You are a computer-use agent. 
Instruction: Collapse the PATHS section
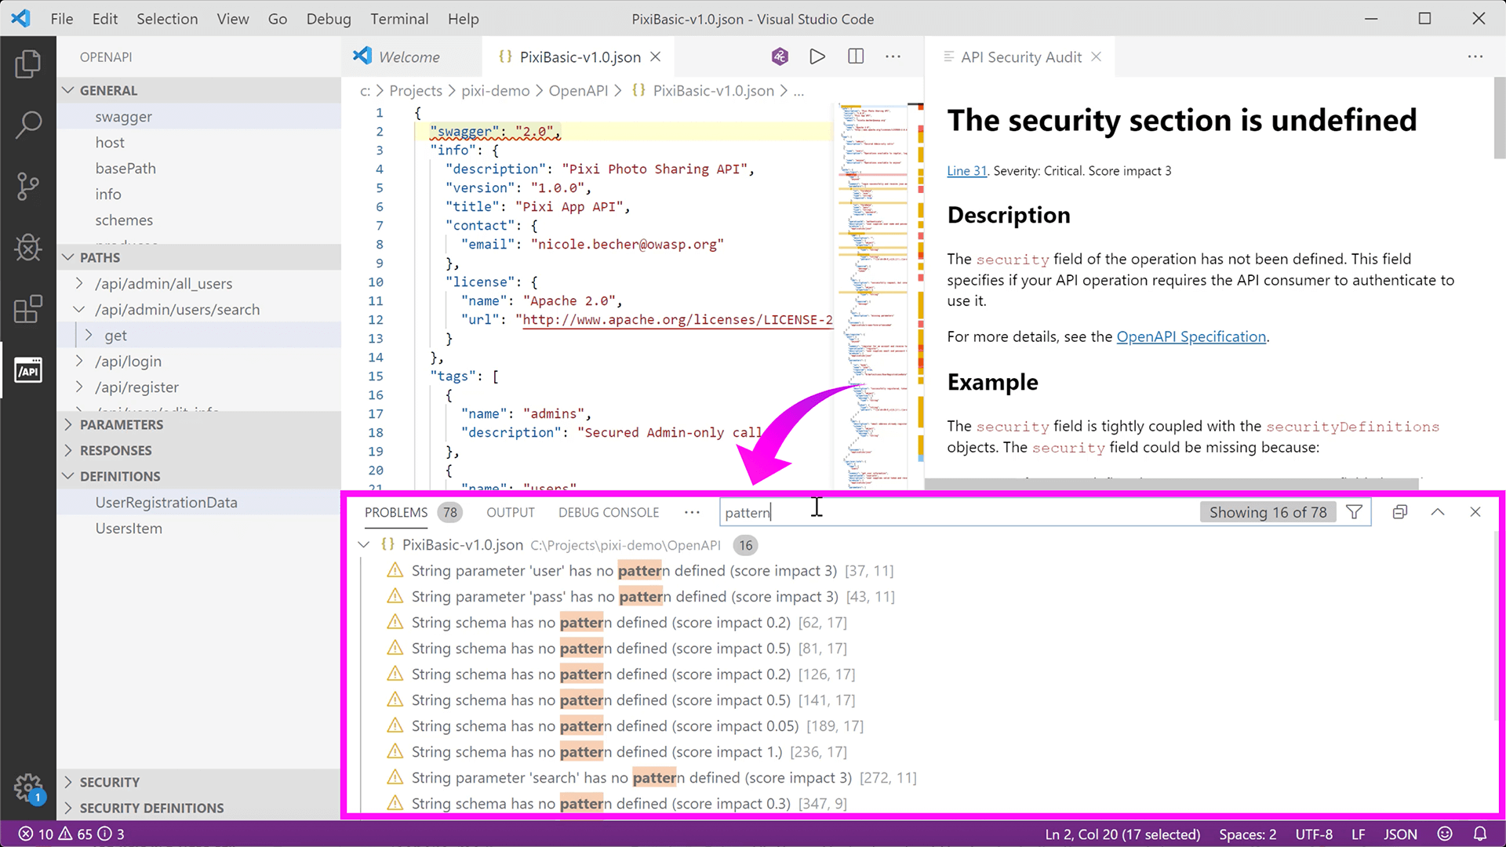click(x=68, y=257)
